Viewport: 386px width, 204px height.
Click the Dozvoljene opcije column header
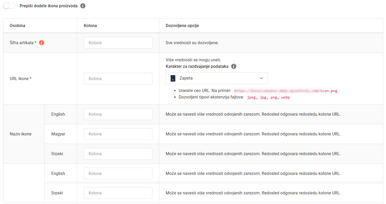182,25
